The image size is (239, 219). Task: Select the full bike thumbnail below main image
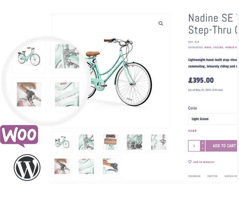[x=62, y=142]
